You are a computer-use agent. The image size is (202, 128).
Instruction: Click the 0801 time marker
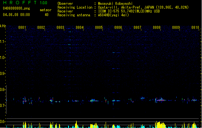coord(22,28)
